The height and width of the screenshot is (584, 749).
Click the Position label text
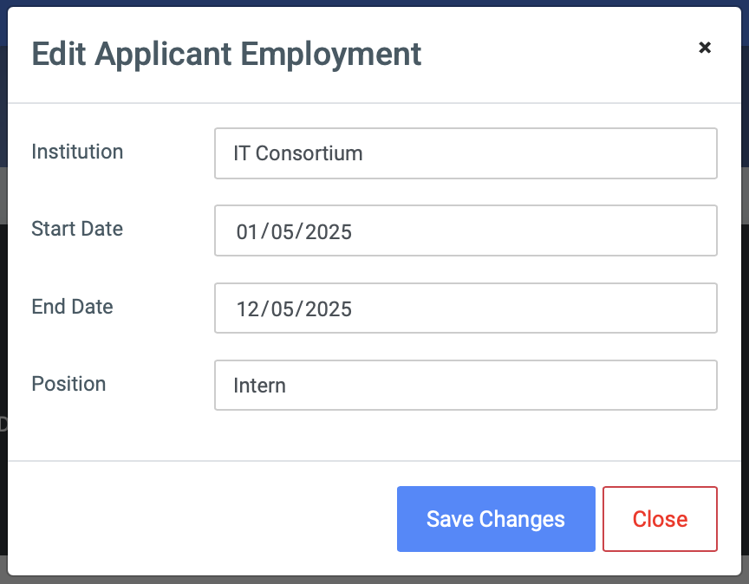click(x=68, y=384)
